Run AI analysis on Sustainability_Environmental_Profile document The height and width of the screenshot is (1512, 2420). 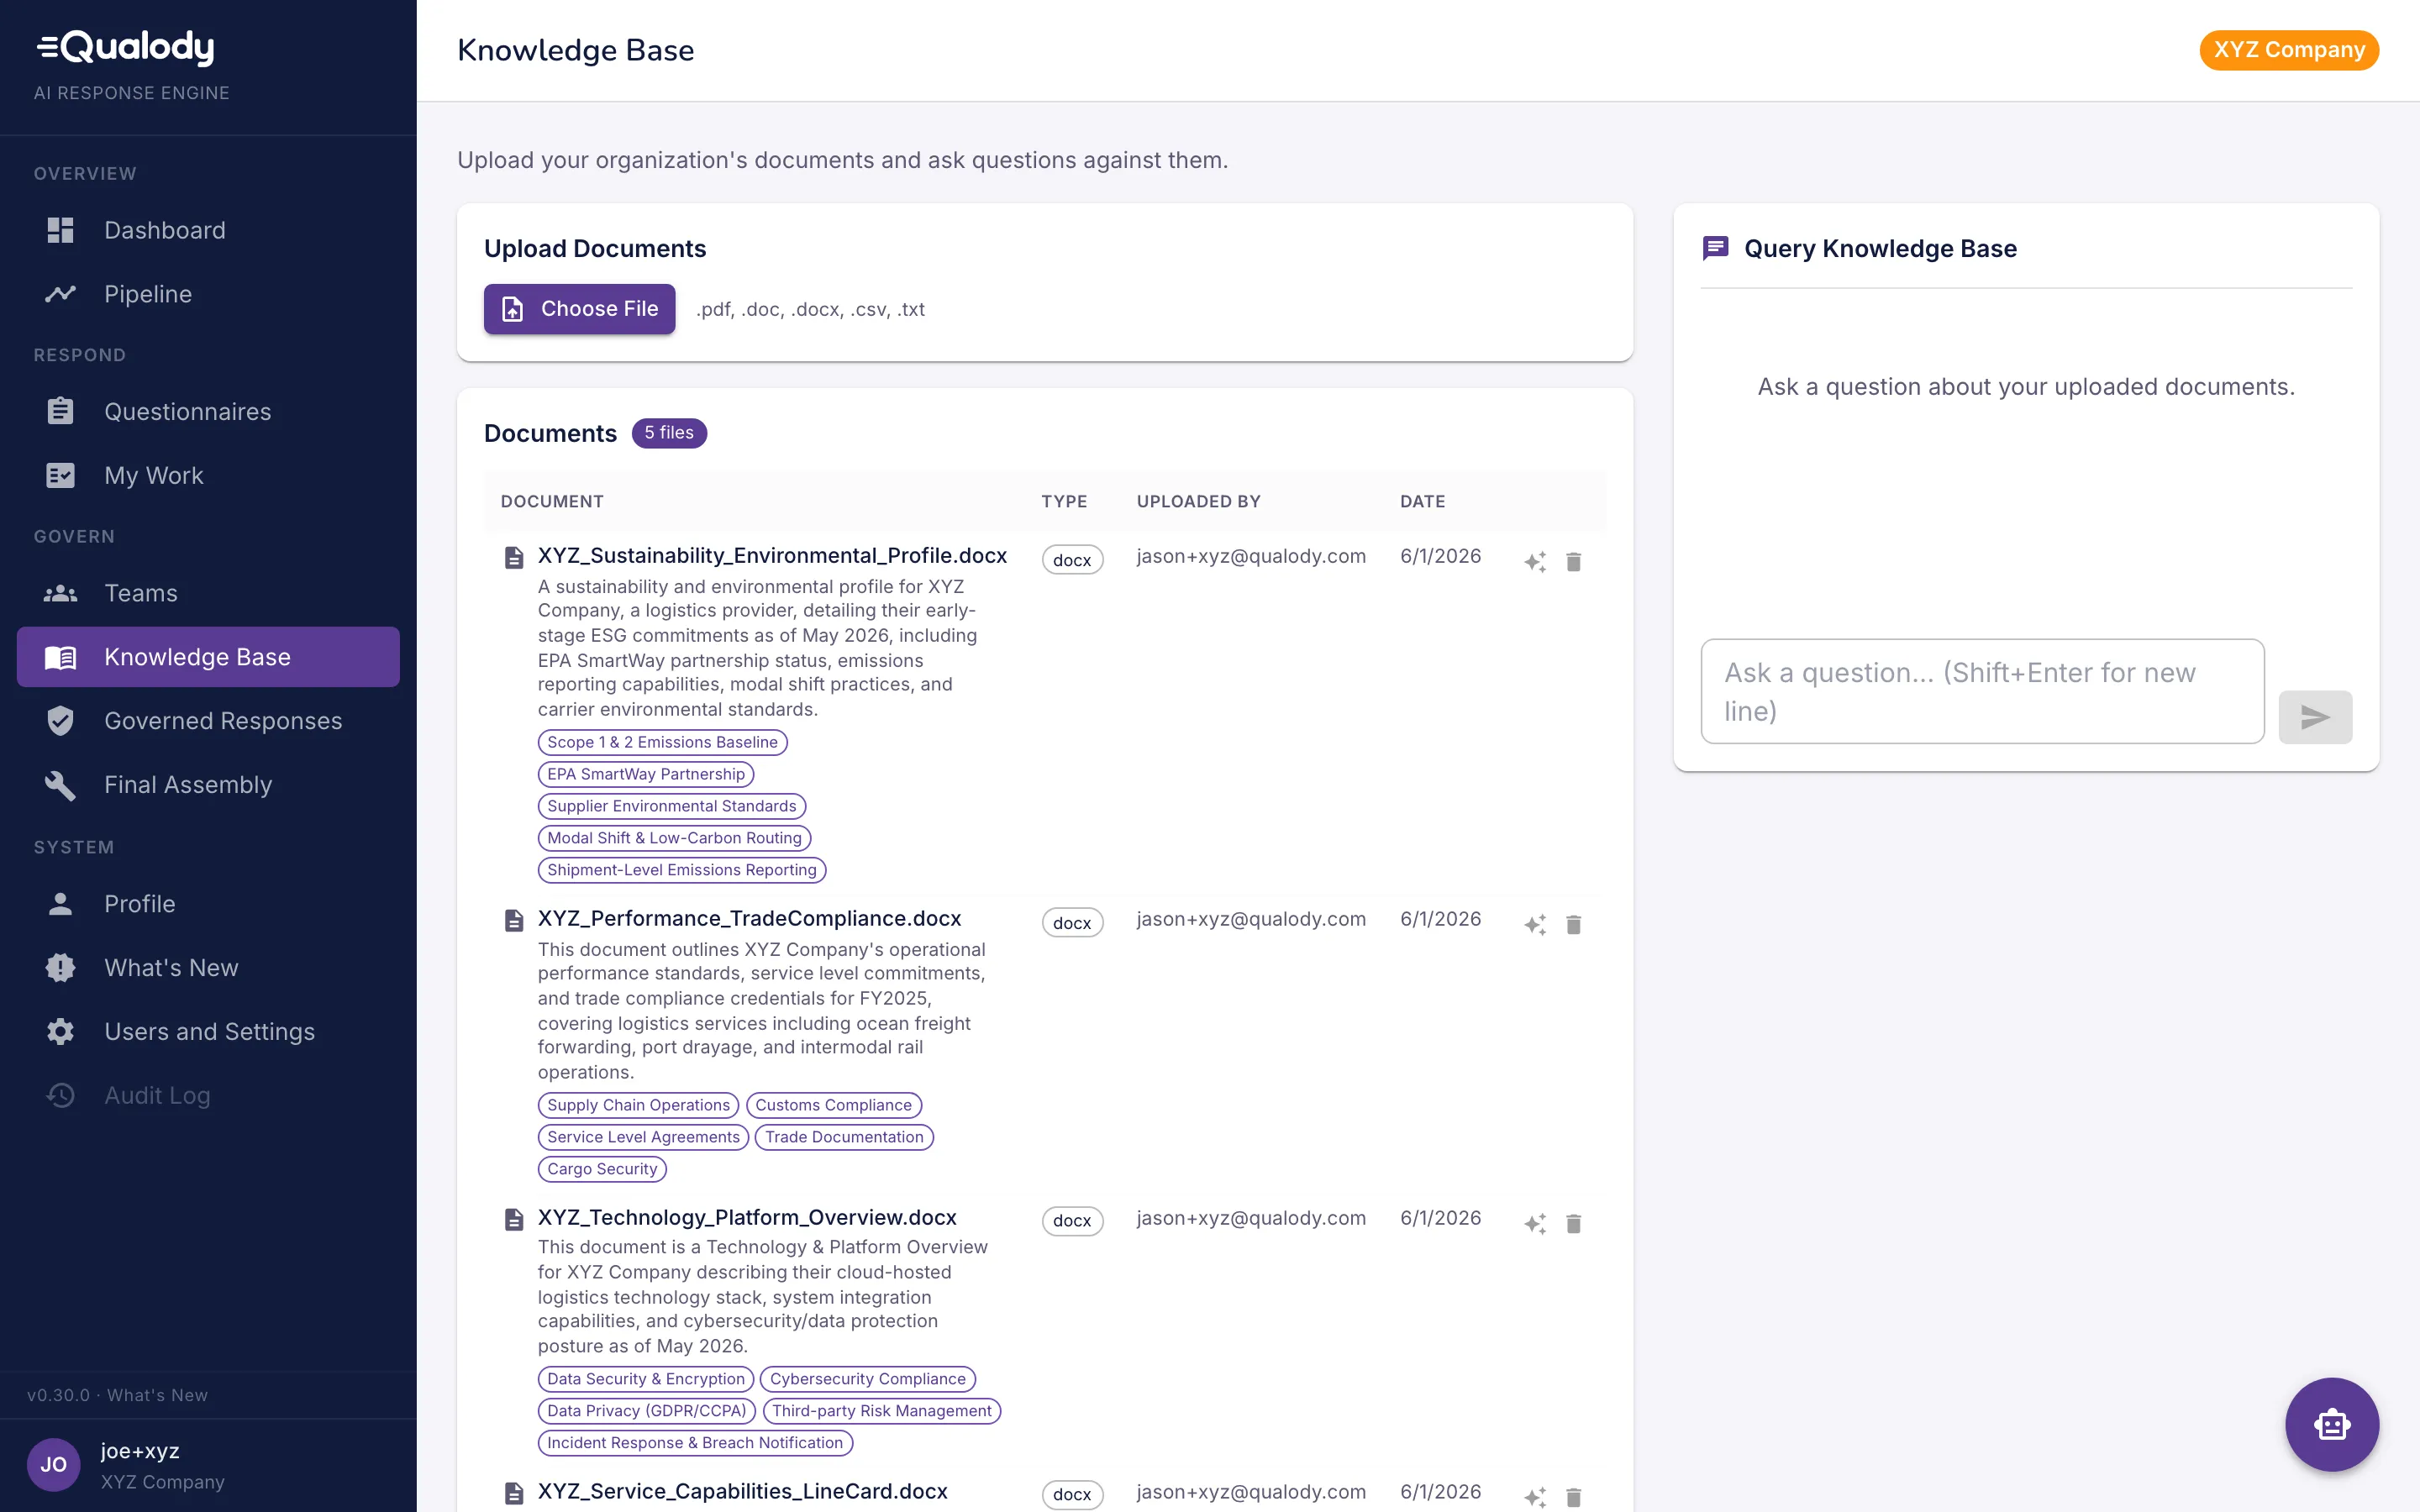pyautogui.click(x=1535, y=561)
